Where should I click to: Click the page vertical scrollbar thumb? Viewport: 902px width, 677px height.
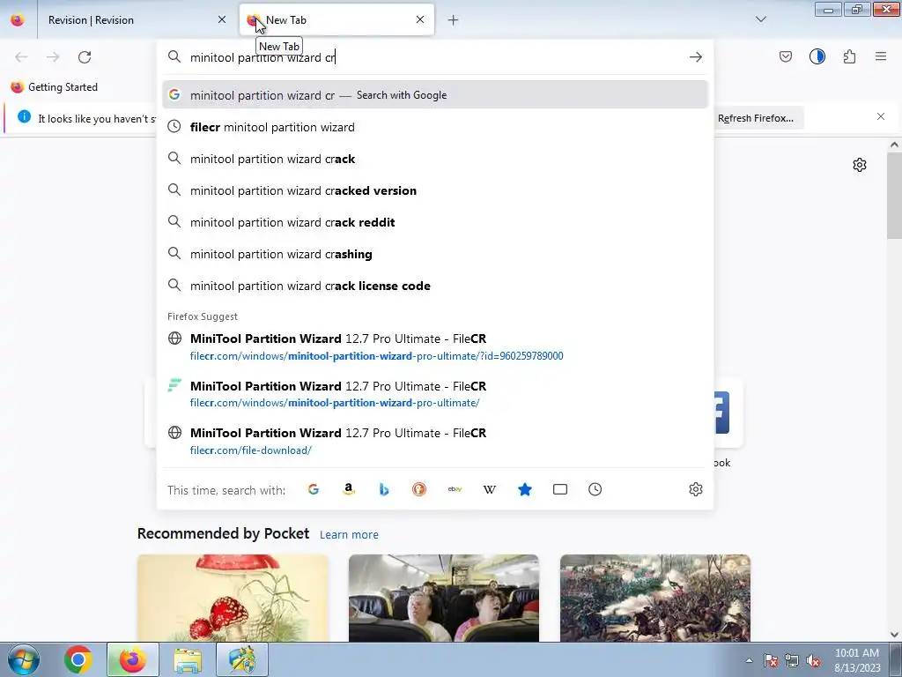click(x=894, y=196)
